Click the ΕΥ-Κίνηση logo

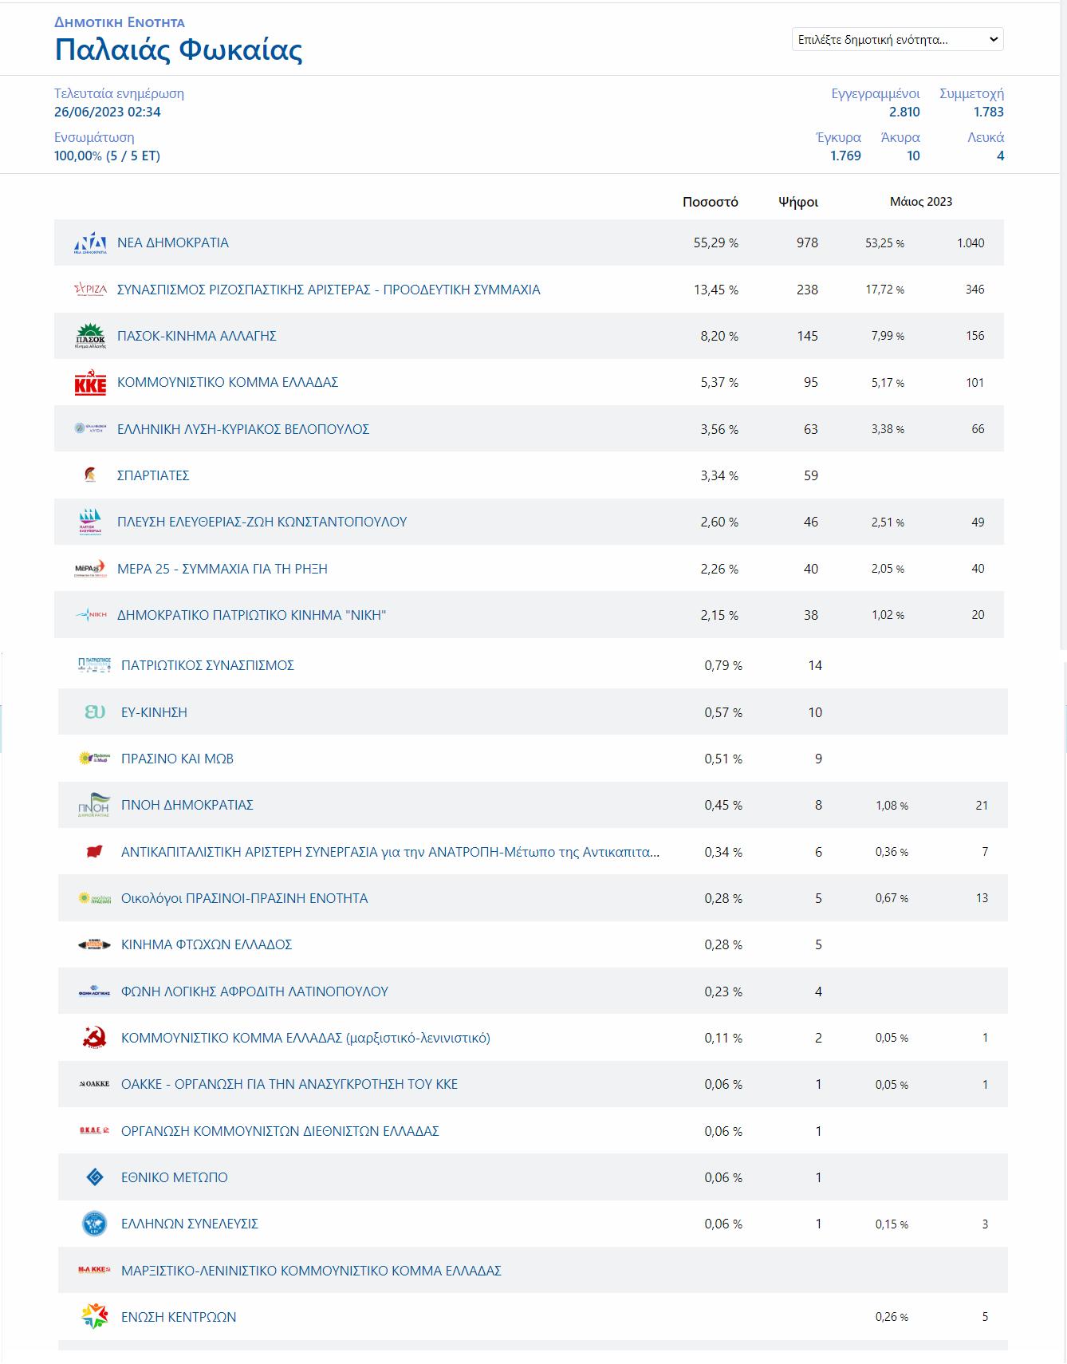(94, 712)
